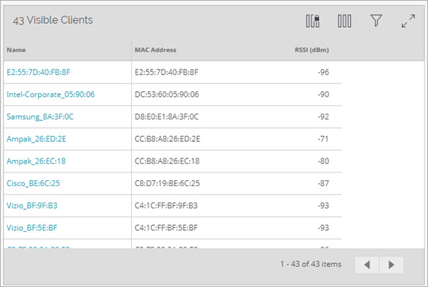The image size is (428, 287).
Task: Sort by the MAC Address column header
Action: coord(155,50)
